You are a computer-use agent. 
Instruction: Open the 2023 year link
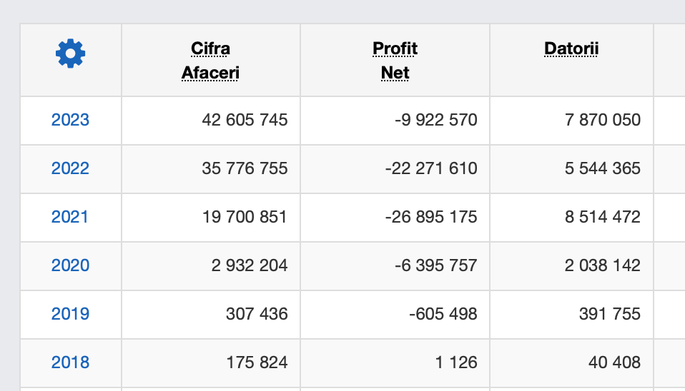point(70,120)
